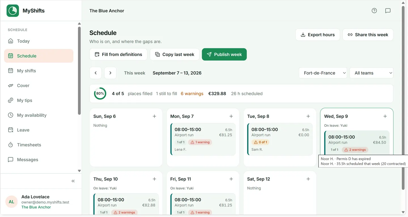Click The Blue Anchor link under Ada Lovelace
The height and width of the screenshot is (217, 408).
point(36,207)
